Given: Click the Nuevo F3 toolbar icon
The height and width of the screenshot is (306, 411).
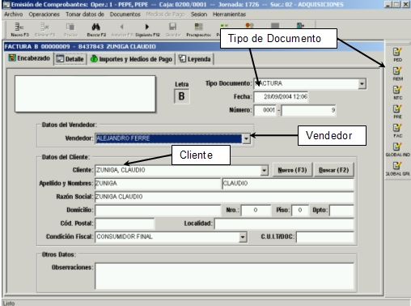Looking at the screenshot, I should pyautogui.click(x=19, y=30).
